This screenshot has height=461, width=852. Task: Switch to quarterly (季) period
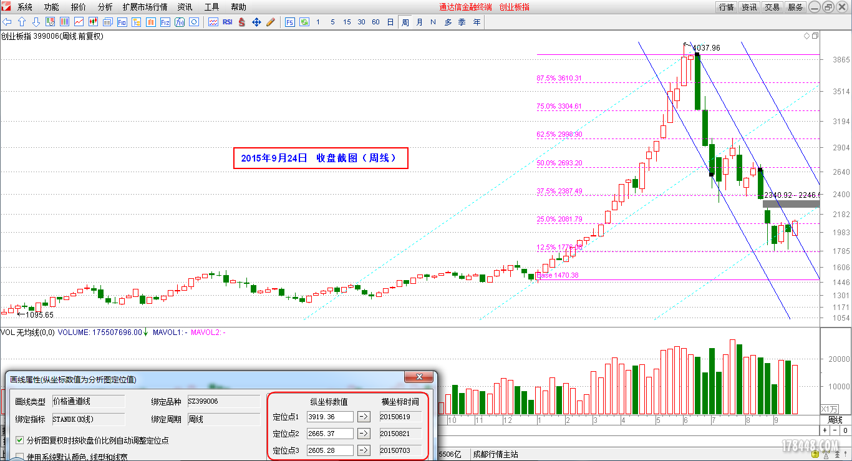pos(462,22)
